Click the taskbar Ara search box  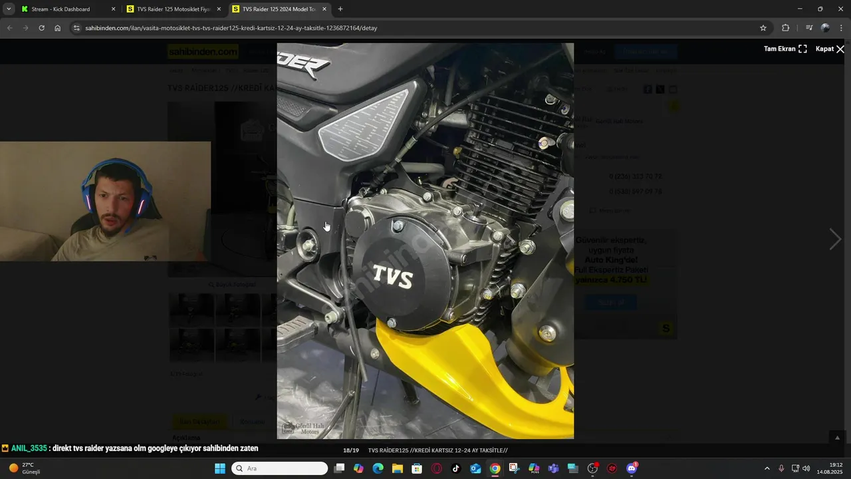coord(280,468)
